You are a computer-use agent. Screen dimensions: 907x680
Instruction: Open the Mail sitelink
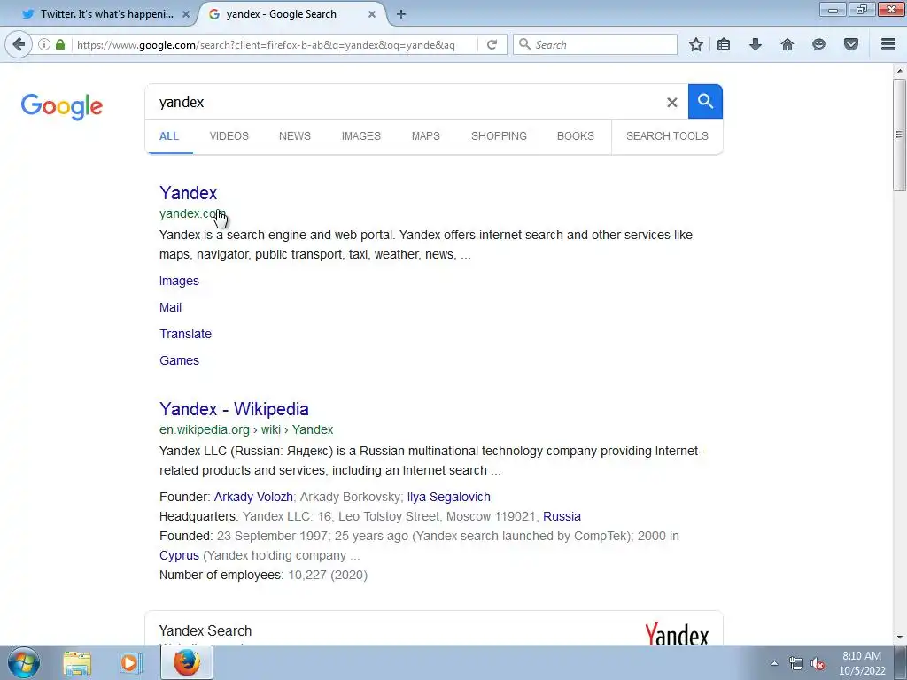171,307
